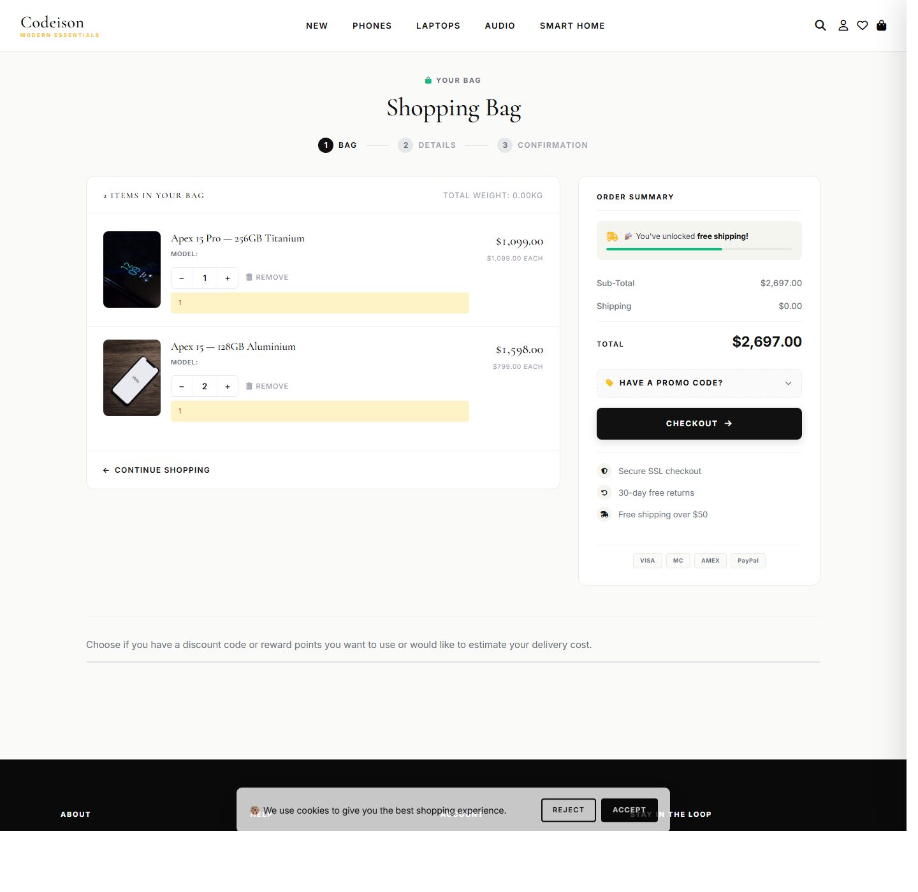The image size is (918, 892).
Task: Open the account icon
Action: click(843, 25)
